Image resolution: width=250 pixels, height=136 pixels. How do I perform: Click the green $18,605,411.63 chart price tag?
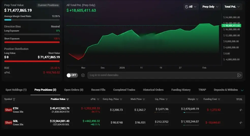231,25
